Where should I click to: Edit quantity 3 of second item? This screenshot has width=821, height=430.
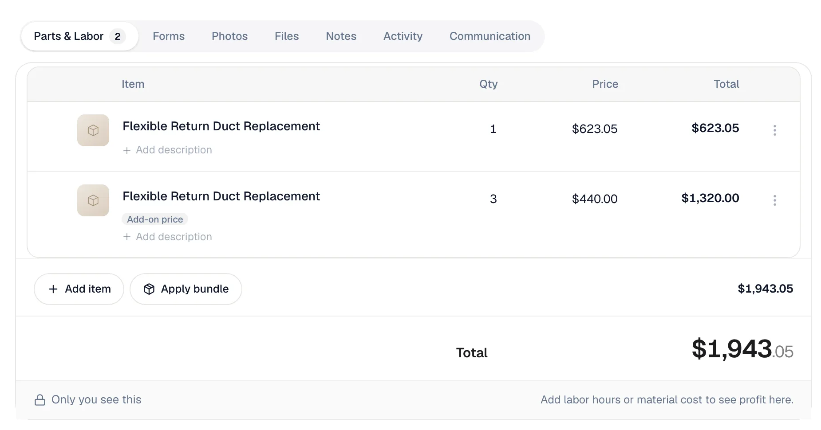493,199
